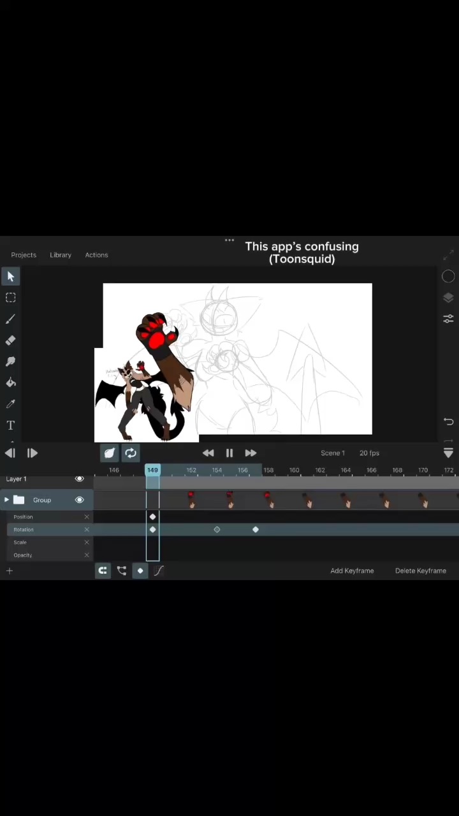Select the Eraser tool
Viewport: 459px width, 816px height.
(11, 340)
